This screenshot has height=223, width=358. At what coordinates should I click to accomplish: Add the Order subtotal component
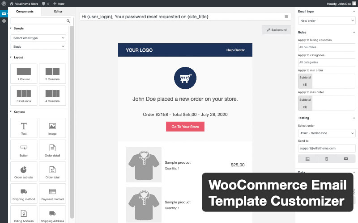24,172
